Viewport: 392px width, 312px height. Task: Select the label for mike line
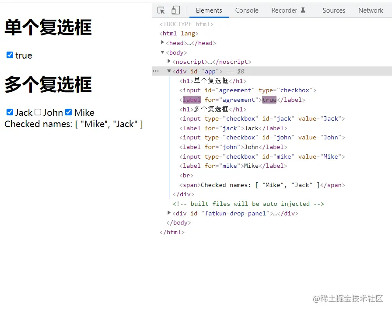coord(233,166)
